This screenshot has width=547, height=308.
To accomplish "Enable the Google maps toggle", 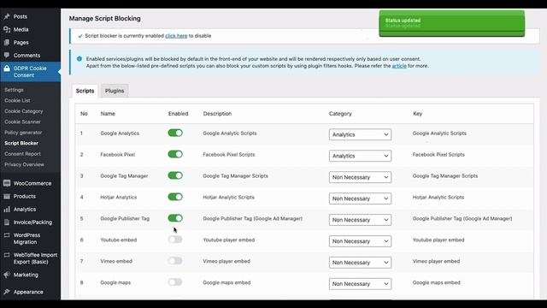I will click(x=175, y=281).
